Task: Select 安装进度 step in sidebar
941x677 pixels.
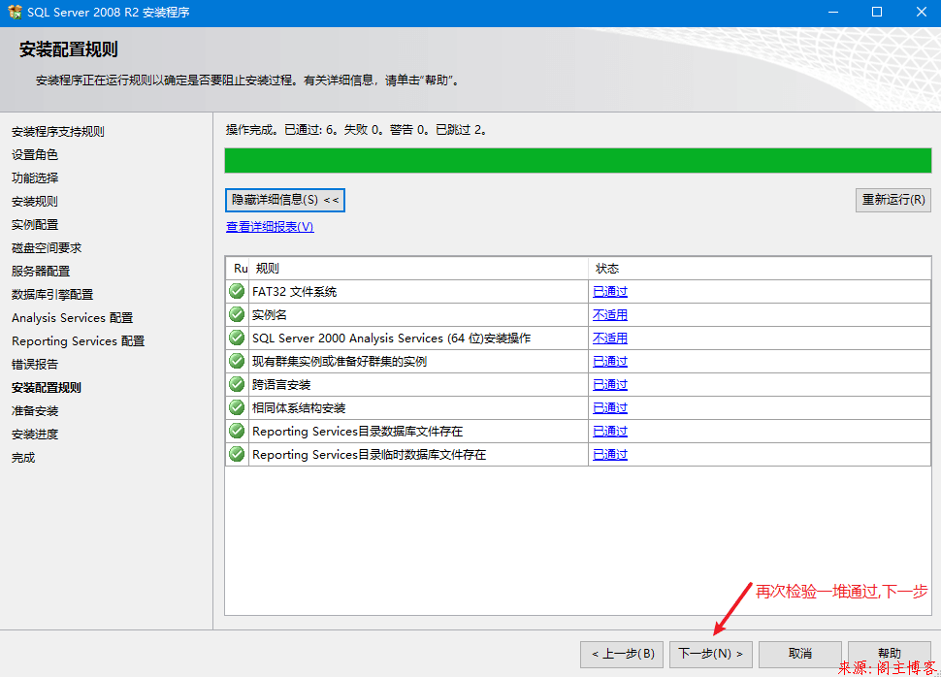Action: point(35,435)
